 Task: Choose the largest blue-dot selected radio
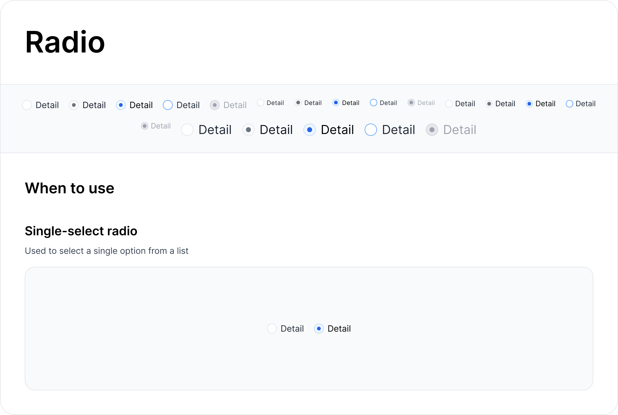tap(310, 130)
